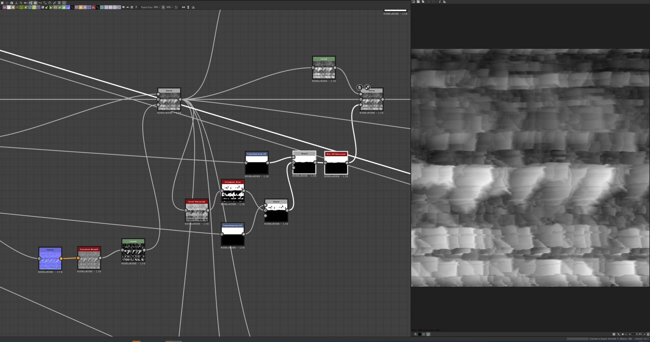
Task: Open the Parent Size width dropdown
Action: click(x=157, y=7)
